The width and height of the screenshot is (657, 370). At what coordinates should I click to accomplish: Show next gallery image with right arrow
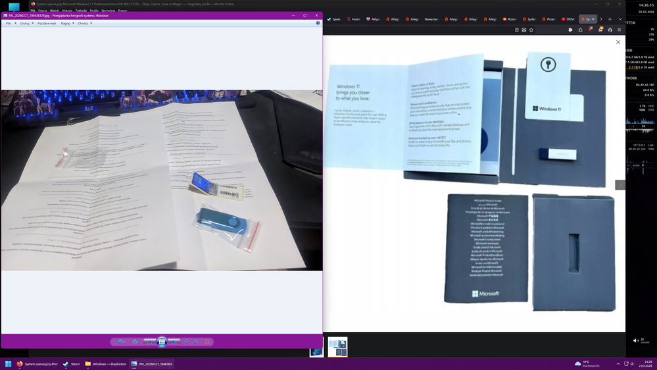[620, 184]
